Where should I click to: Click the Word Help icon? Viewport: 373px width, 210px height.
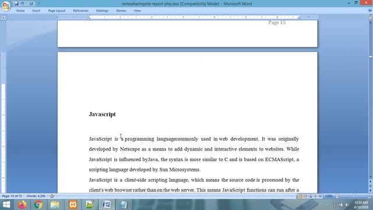pyautogui.click(x=370, y=10)
